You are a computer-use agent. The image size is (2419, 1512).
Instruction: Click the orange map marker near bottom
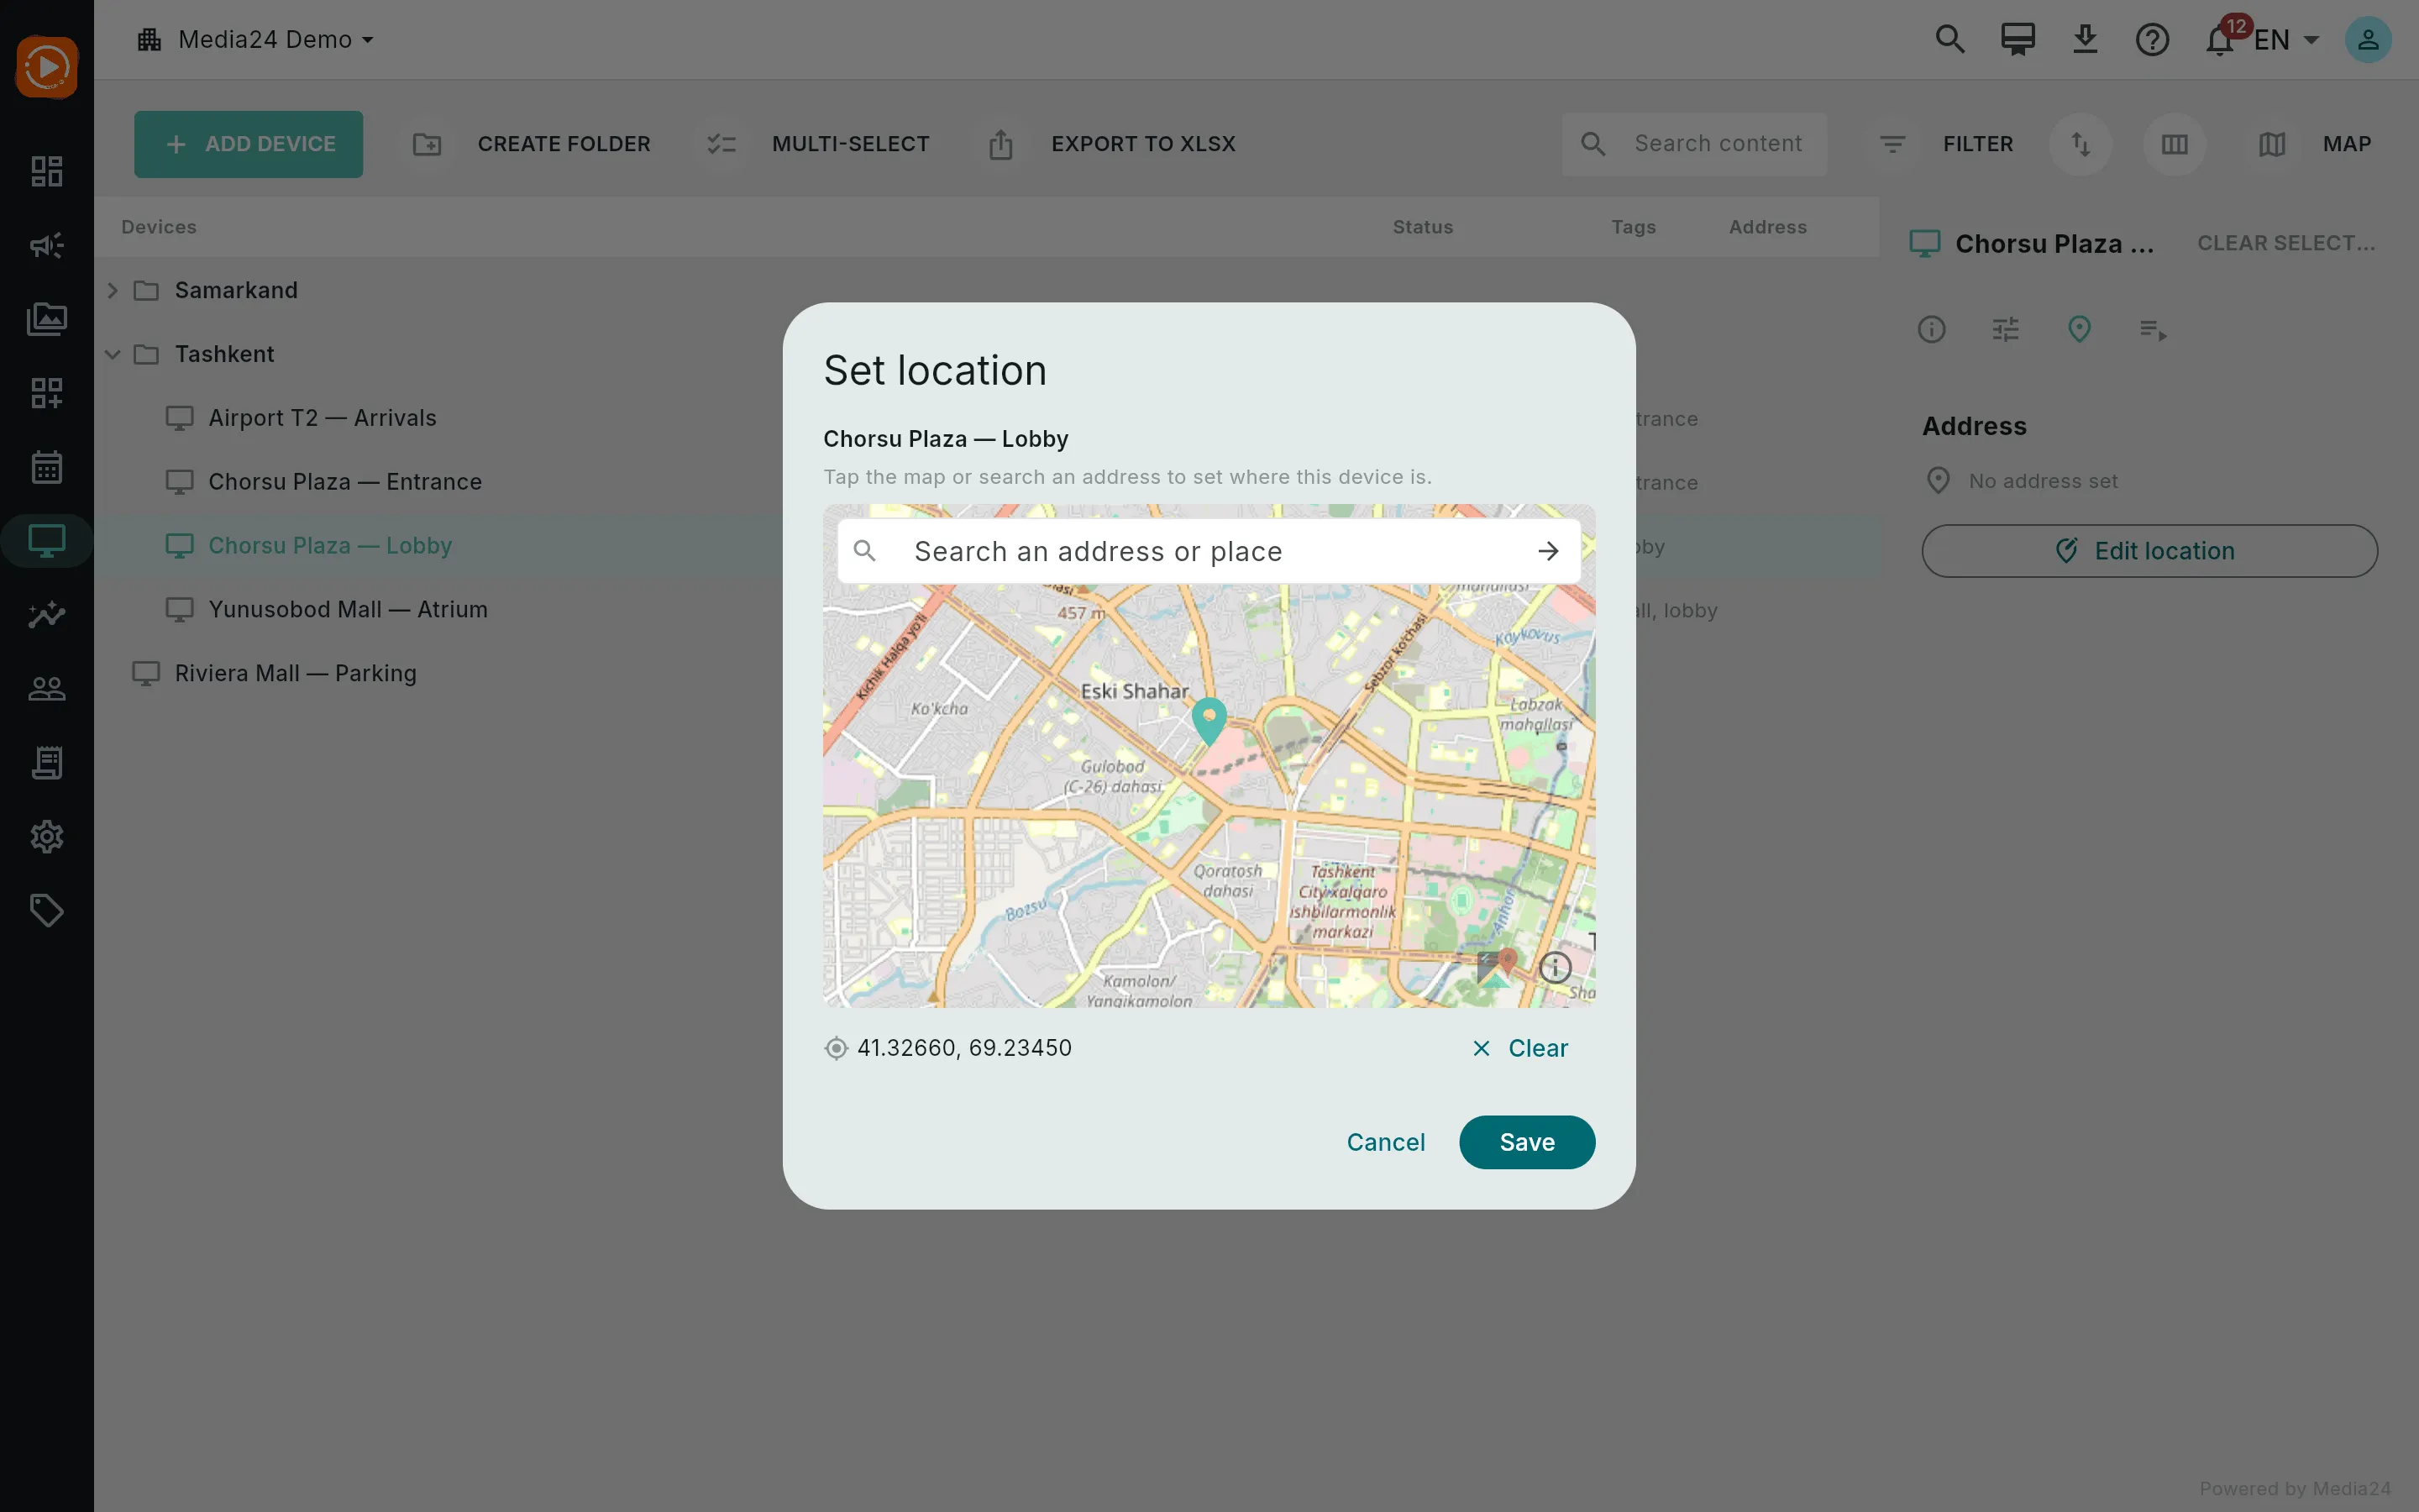coord(1508,962)
